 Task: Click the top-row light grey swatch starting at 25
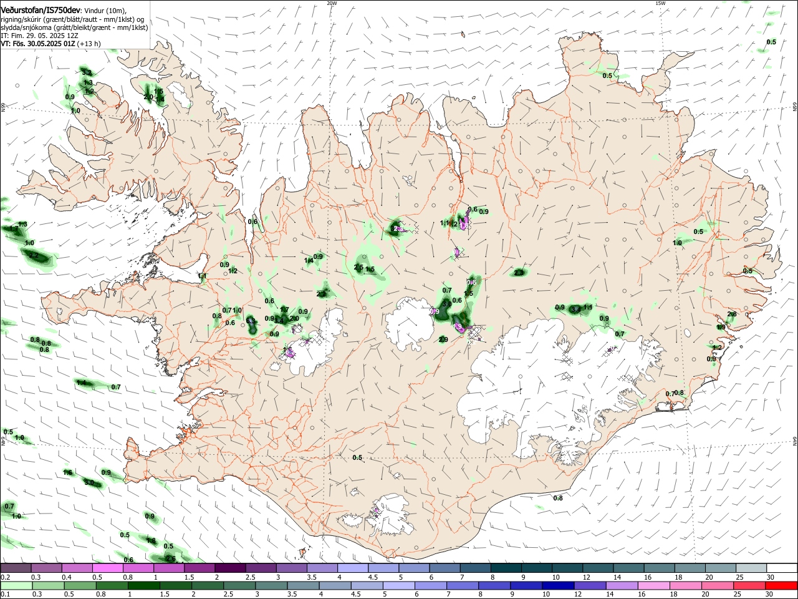[751, 568]
